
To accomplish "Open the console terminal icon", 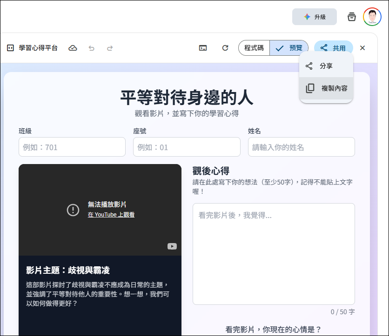I will [203, 48].
